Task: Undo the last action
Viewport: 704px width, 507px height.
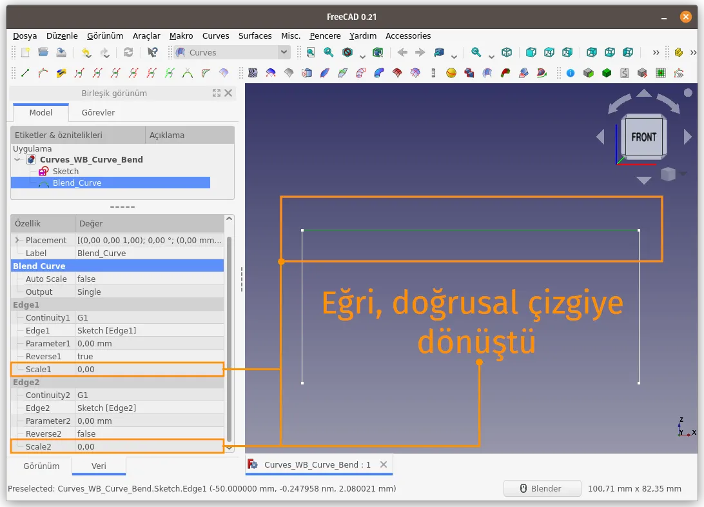Action: pos(86,52)
